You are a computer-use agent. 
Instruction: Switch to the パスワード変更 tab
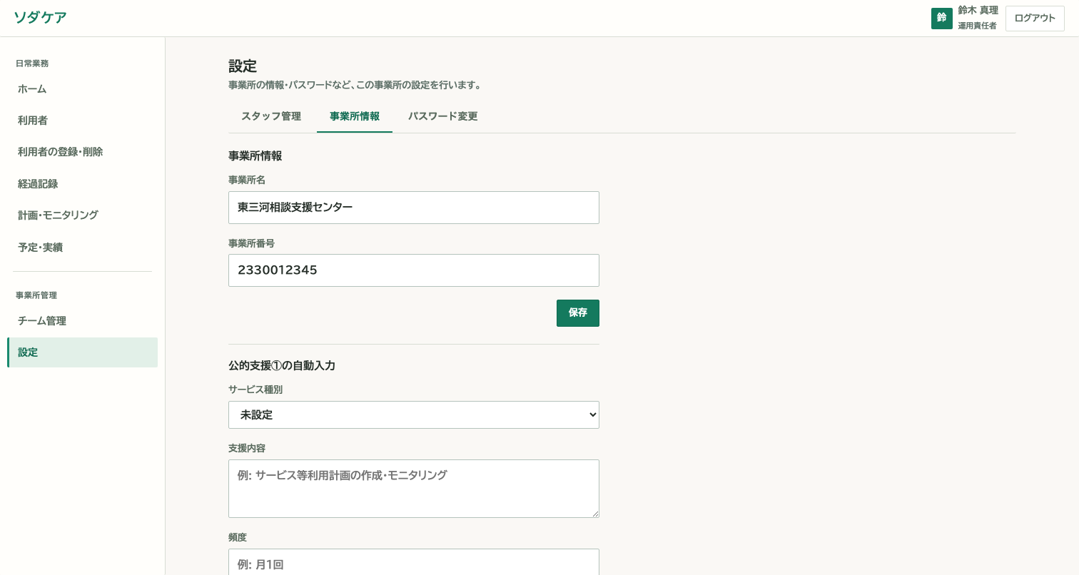(443, 116)
